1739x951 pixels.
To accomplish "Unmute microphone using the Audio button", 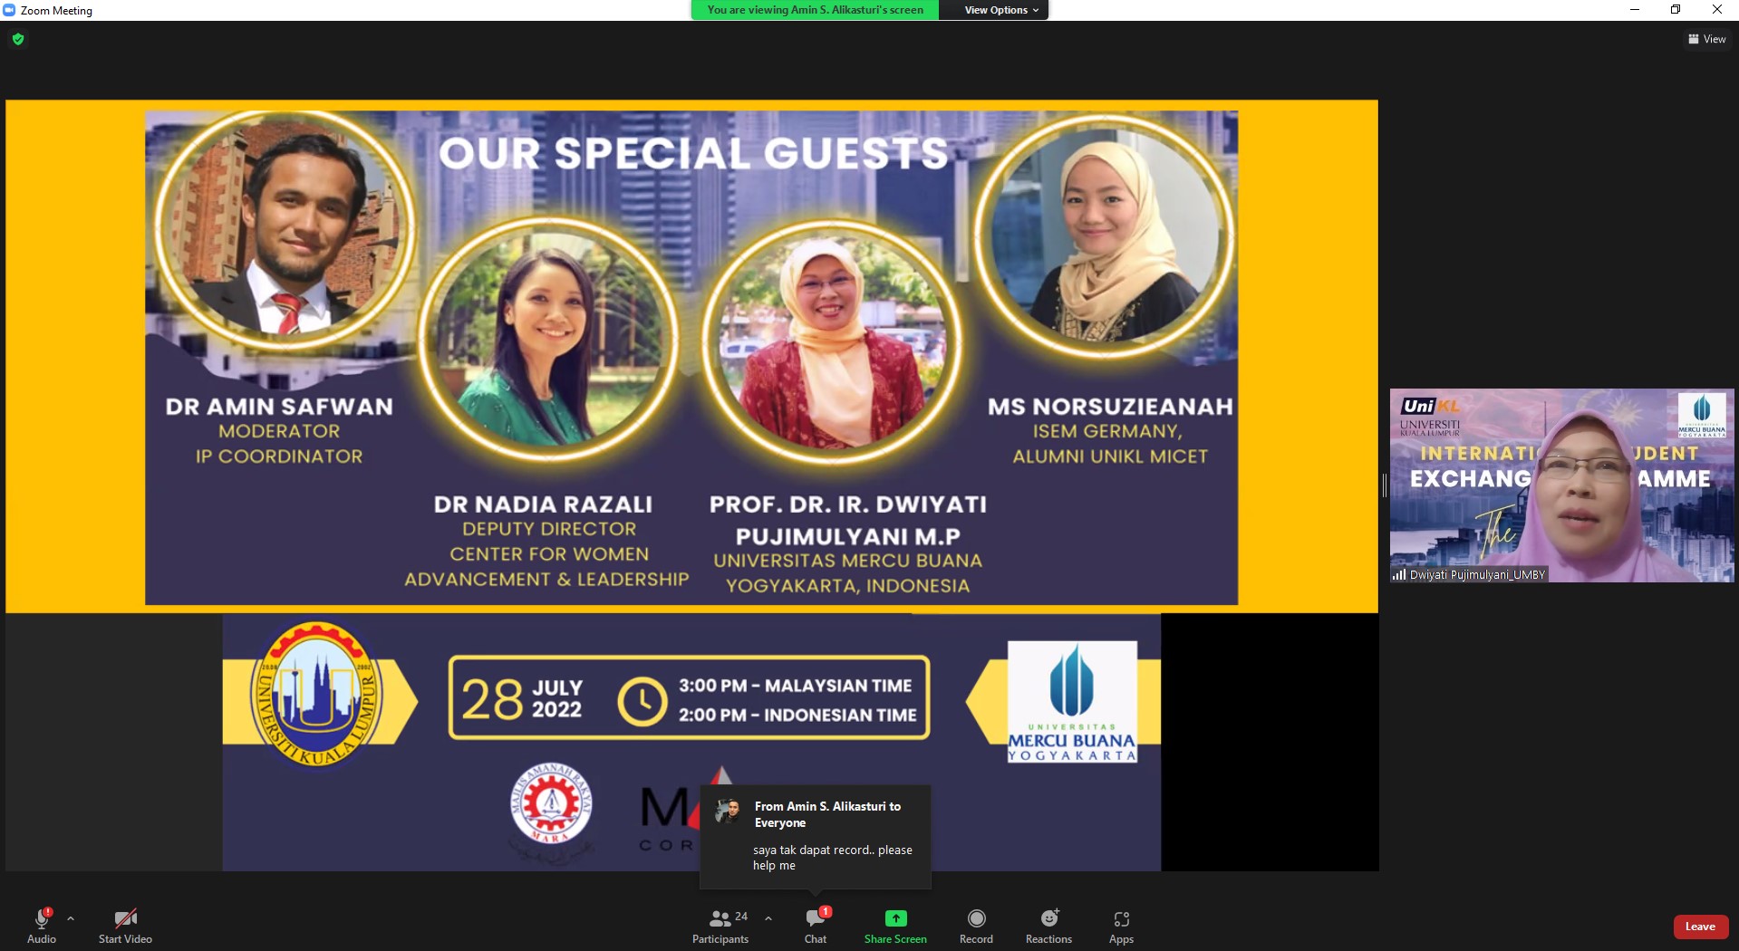I will 42,926.
